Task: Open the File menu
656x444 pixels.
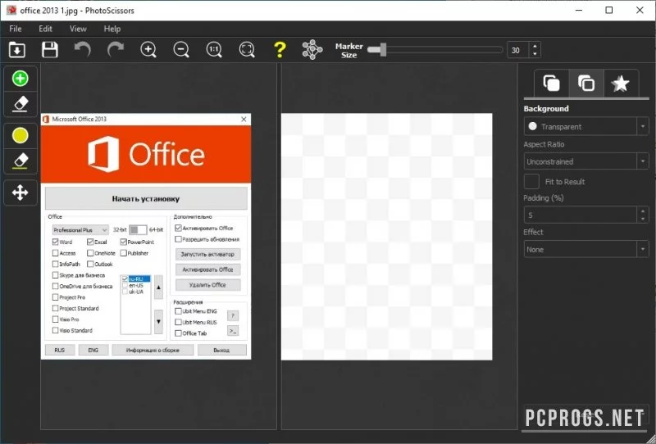Action: pos(16,29)
